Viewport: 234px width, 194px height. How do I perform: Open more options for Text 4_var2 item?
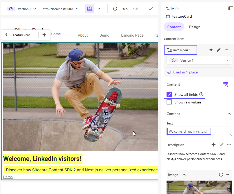tap(226, 50)
